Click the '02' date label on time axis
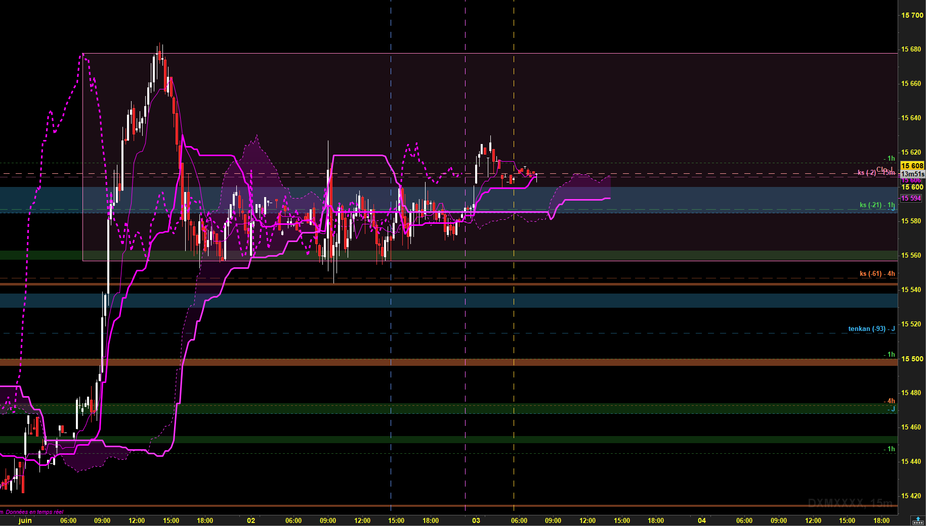The image size is (926, 526). pyautogui.click(x=251, y=520)
